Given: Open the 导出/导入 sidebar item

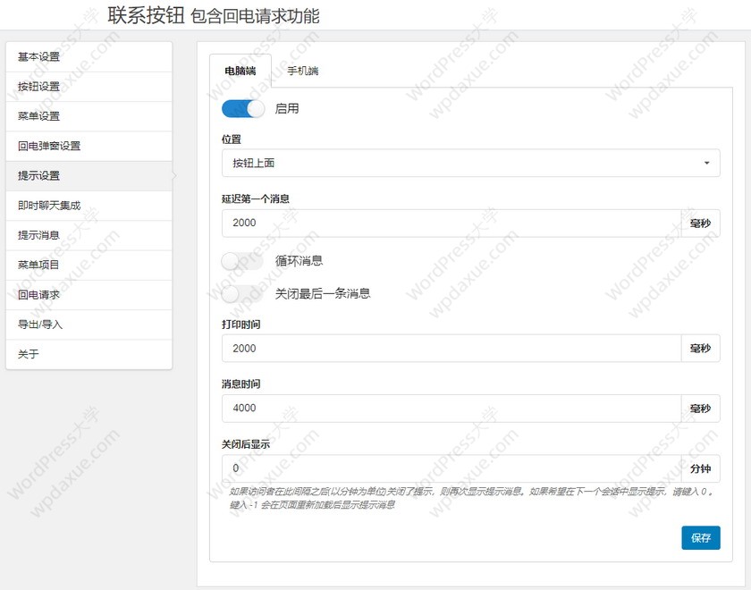Looking at the screenshot, I should (89, 324).
